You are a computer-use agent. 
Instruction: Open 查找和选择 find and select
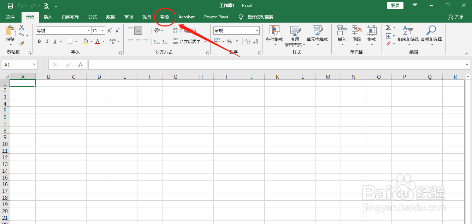pyautogui.click(x=431, y=36)
